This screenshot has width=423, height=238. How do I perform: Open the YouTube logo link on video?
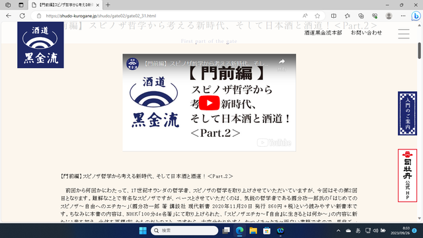[274, 143]
